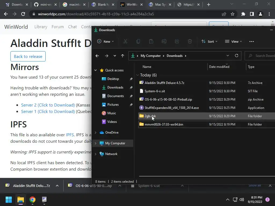Refresh the Downloads folder view

236,56
